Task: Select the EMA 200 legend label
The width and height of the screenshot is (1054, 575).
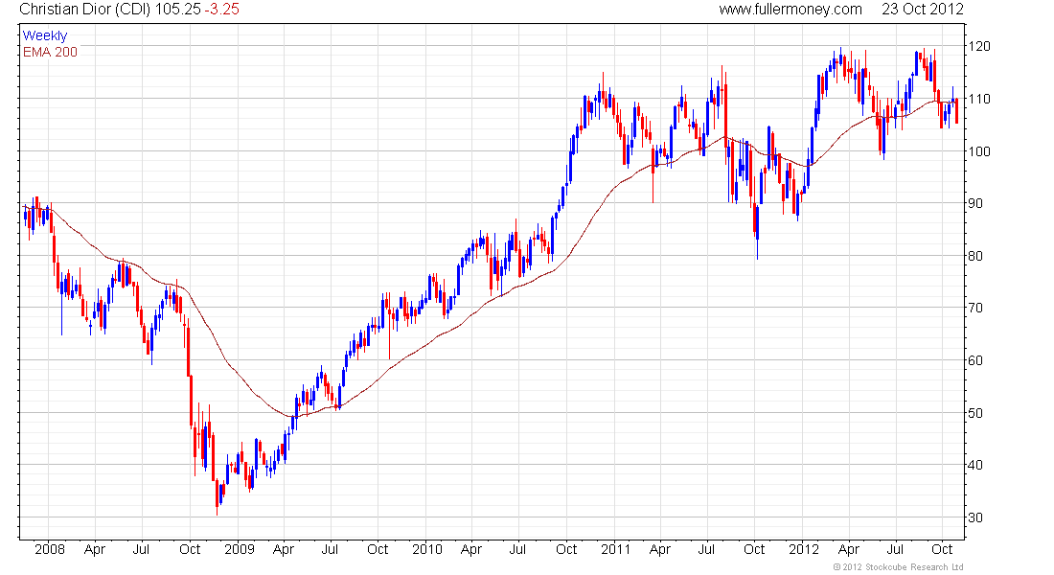Action: 51,52
